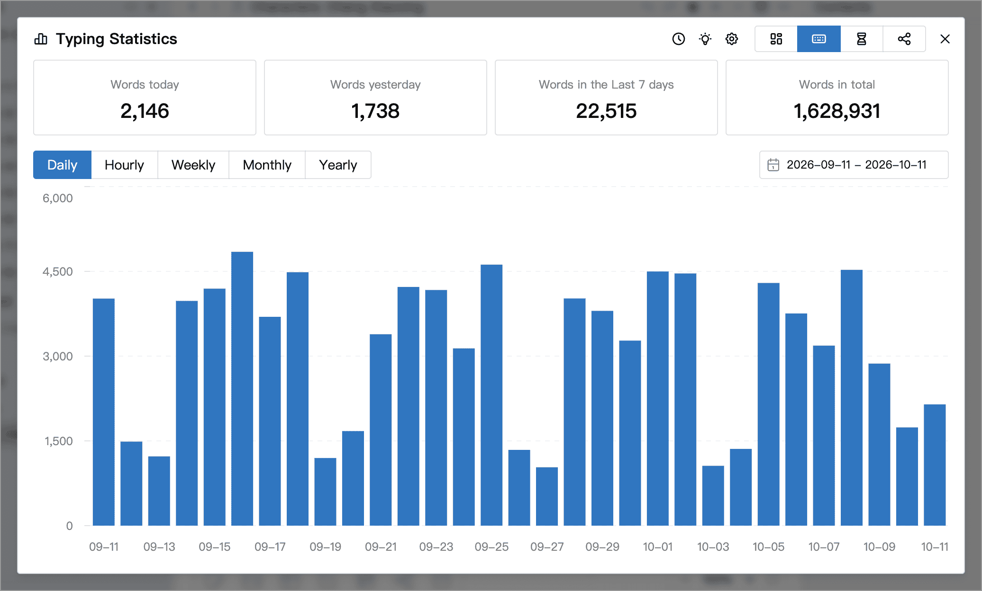Viewport: 982px width, 591px height.
Task: Toggle the lightbulb theme icon
Action: point(705,39)
